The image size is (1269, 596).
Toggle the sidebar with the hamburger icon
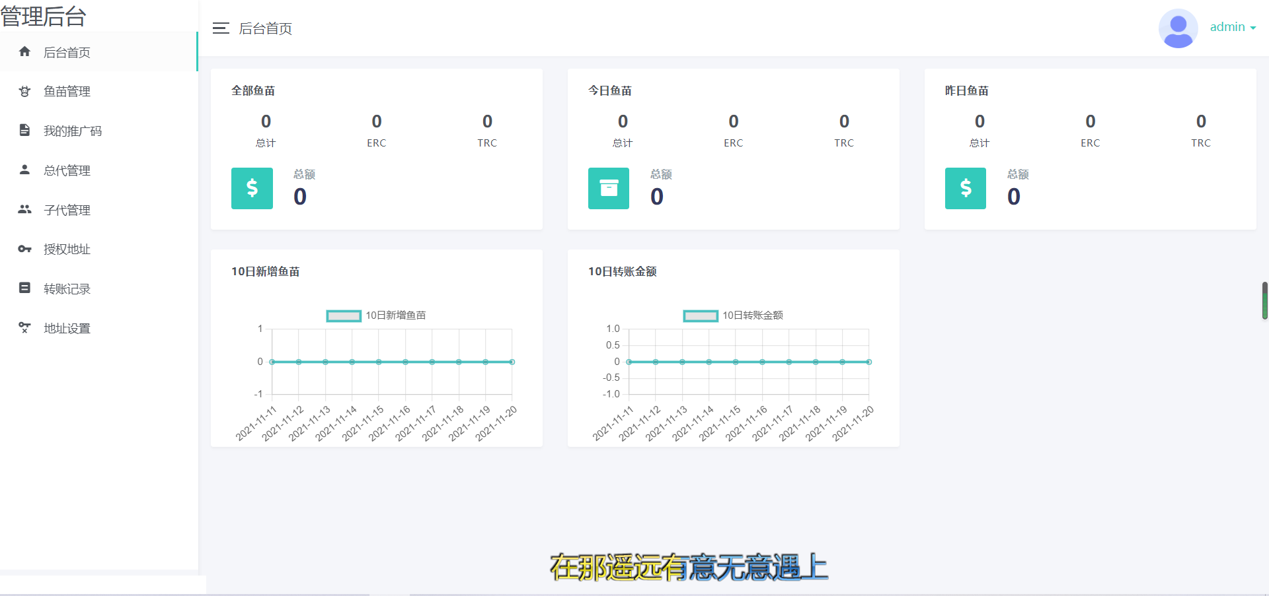click(x=221, y=28)
